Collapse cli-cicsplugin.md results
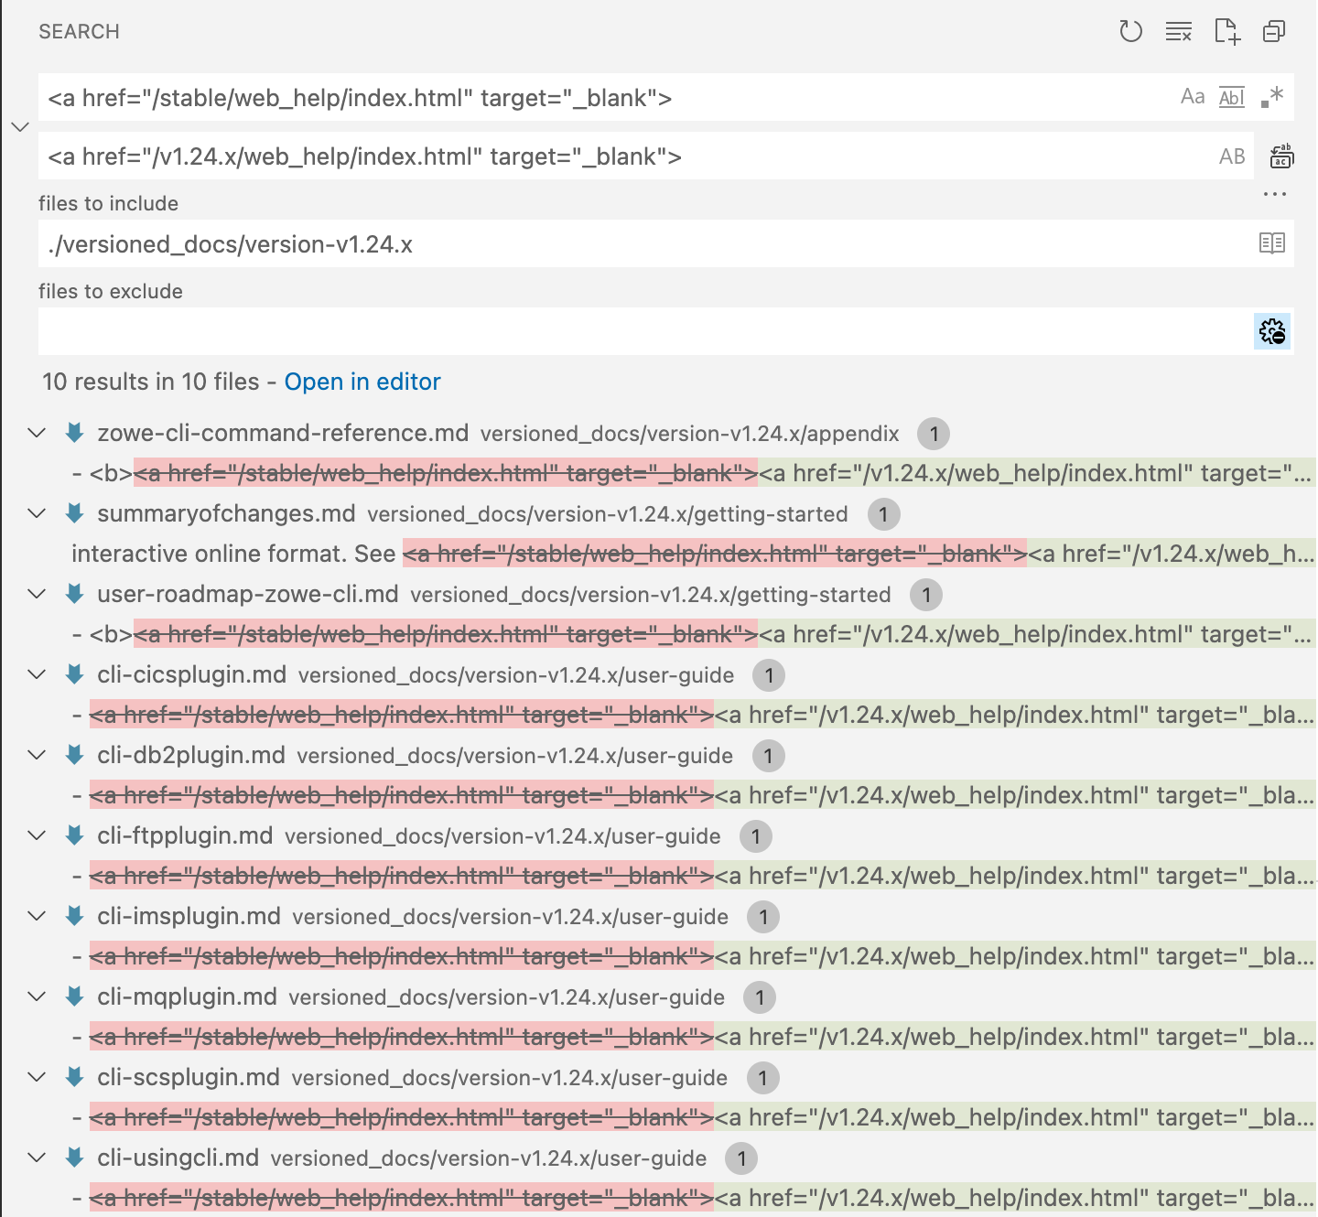 click(37, 674)
